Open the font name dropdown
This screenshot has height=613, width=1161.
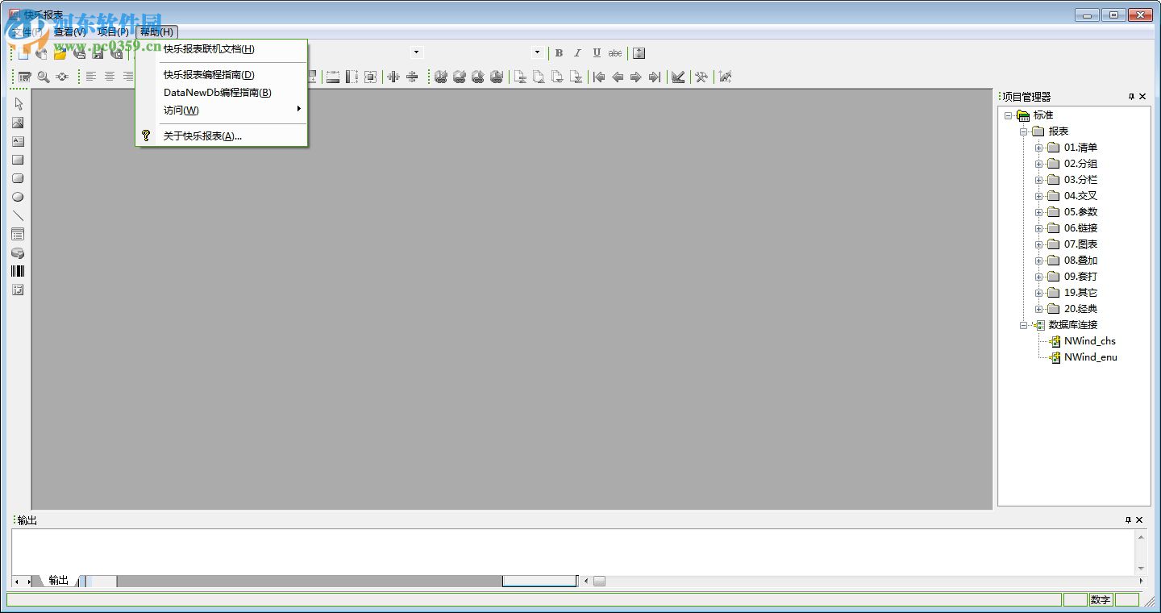pos(417,52)
